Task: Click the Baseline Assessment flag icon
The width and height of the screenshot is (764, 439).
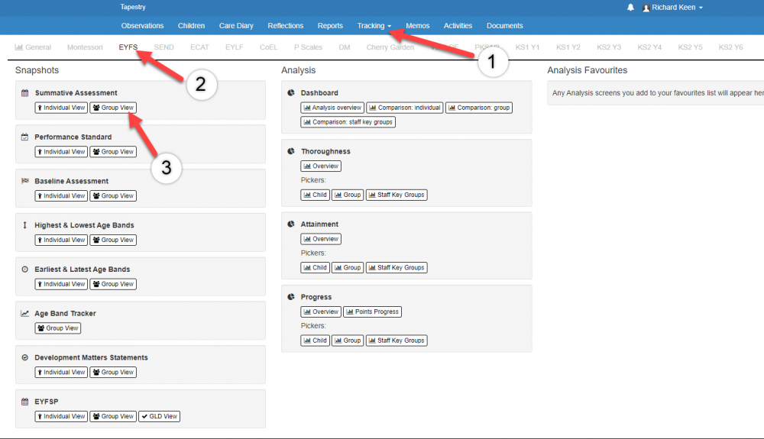Action: 24,182
